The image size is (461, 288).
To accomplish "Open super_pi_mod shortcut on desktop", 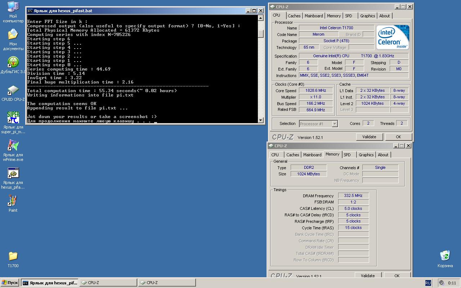I will click(13, 122).
